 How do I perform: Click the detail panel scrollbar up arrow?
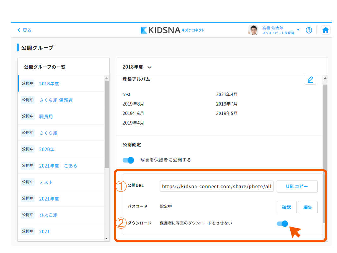tap(325, 78)
